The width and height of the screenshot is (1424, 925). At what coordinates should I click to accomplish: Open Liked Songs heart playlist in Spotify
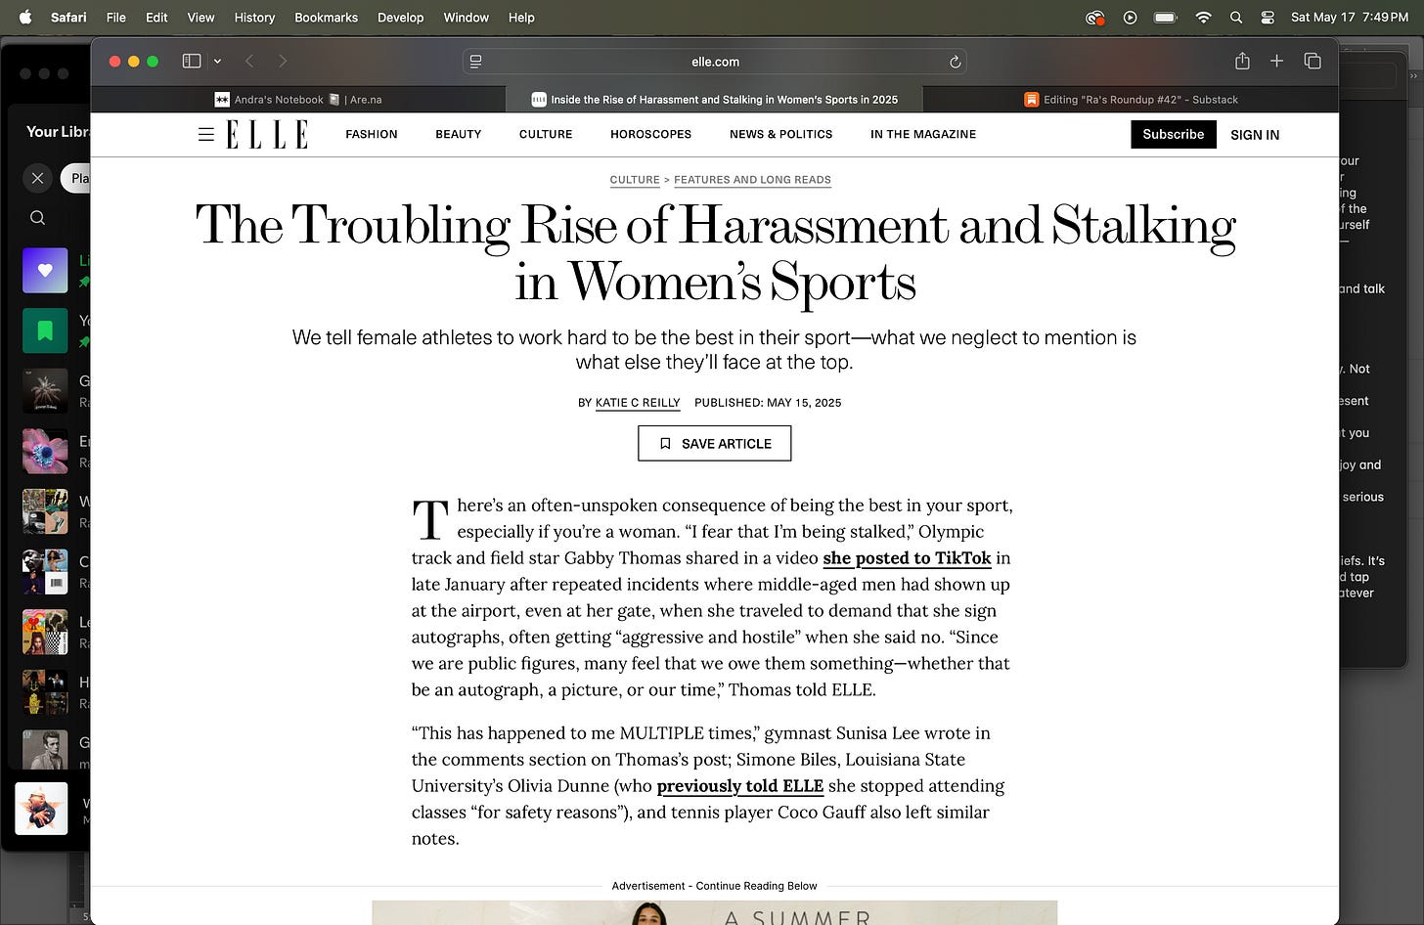coord(45,270)
